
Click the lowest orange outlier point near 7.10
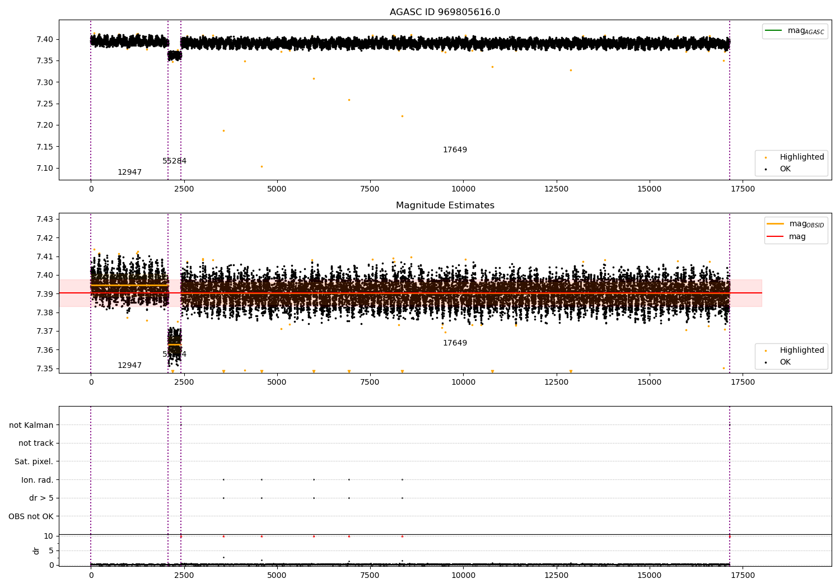point(262,166)
